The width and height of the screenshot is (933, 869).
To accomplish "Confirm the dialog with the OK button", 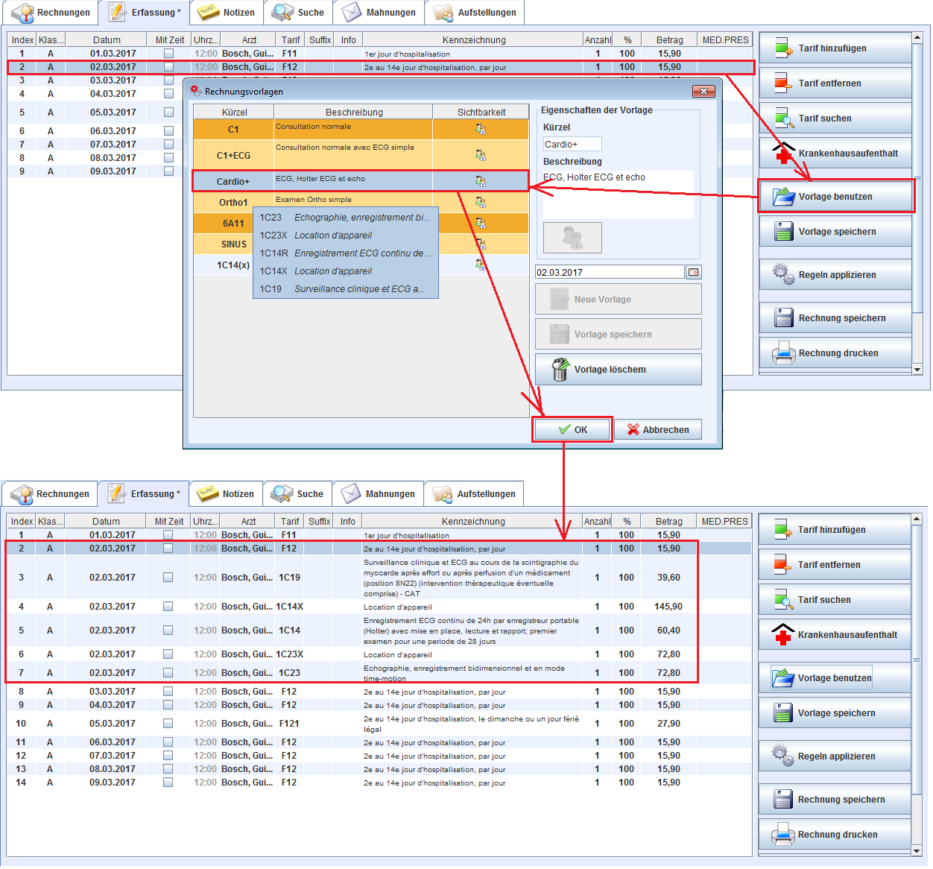I will (572, 430).
